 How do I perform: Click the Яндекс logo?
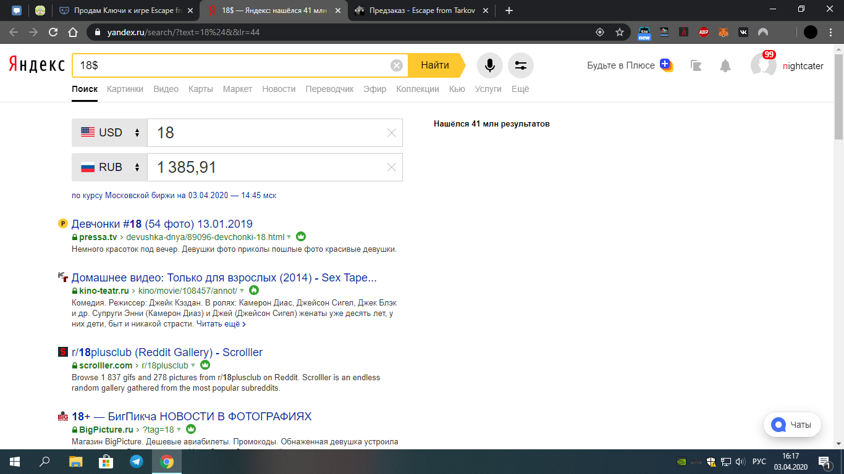click(36, 65)
